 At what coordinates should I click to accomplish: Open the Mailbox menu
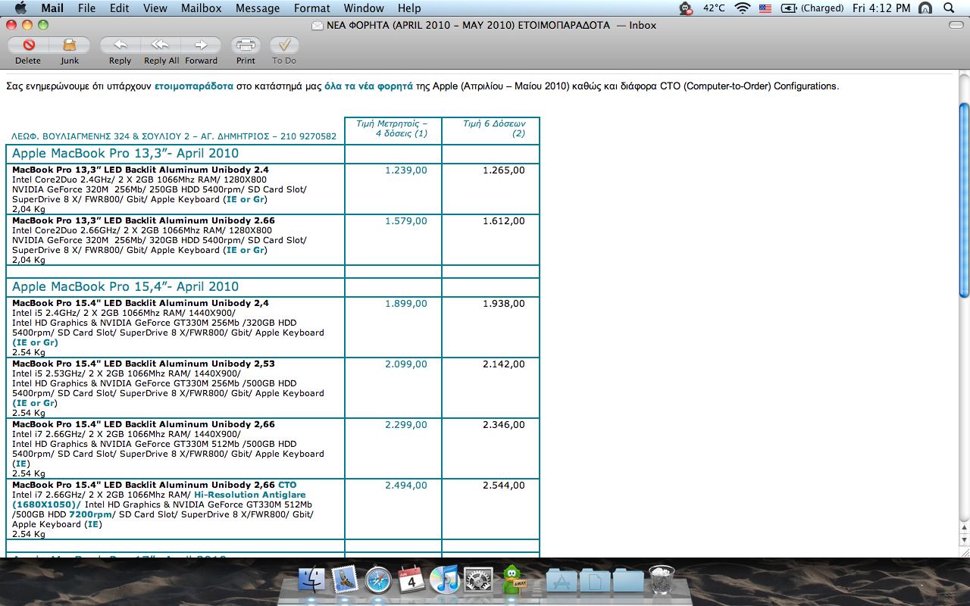pos(201,8)
